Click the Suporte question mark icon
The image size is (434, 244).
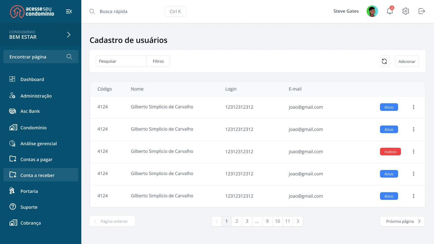[x=13, y=207]
